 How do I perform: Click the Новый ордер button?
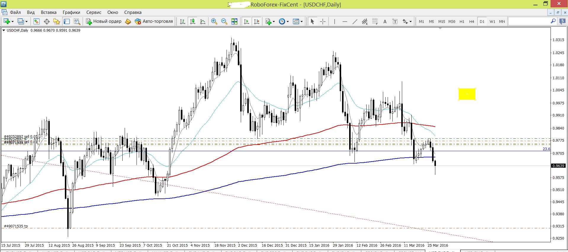tap(104, 21)
